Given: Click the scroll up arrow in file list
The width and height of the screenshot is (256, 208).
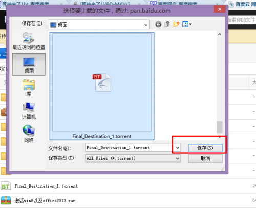Looking at the screenshot, I should pos(220,34).
